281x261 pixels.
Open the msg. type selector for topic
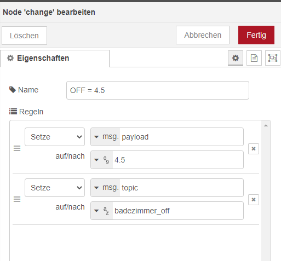click(x=105, y=188)
